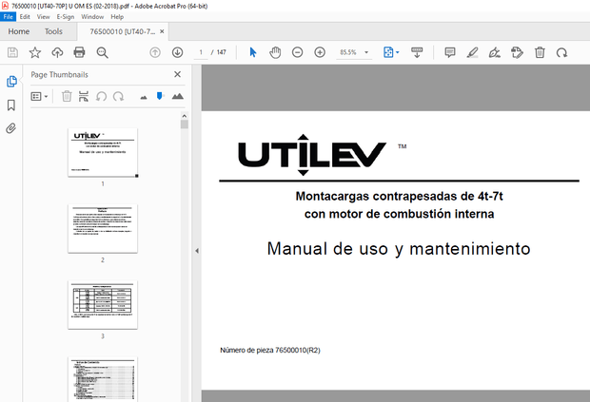Open the Help menu
The image size is (590, 402).
(x=117, y=17)
